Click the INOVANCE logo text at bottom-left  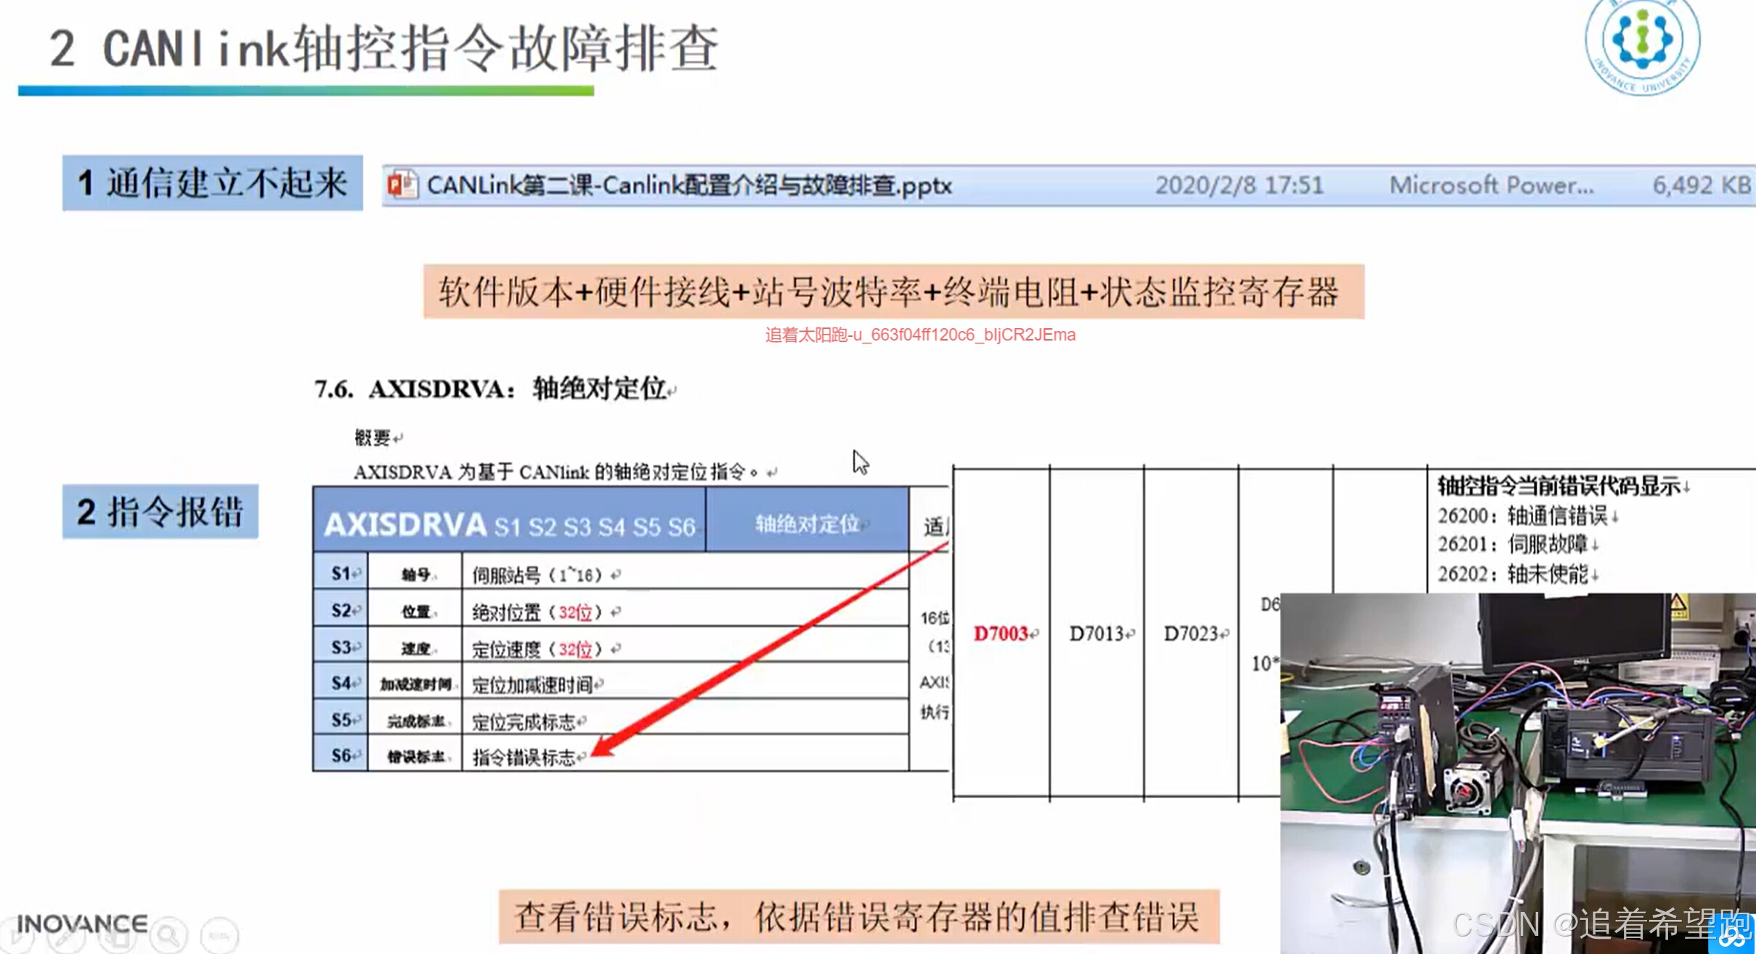pyautogui.click(x=82, y=924)
